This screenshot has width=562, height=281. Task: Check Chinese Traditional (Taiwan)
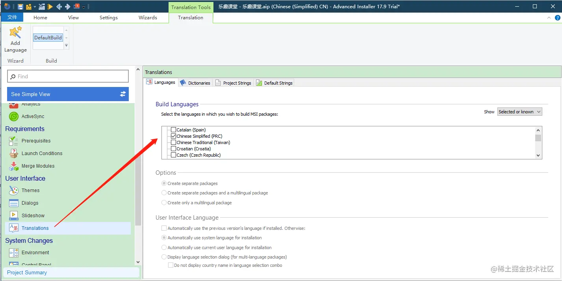tap(173, 142)
